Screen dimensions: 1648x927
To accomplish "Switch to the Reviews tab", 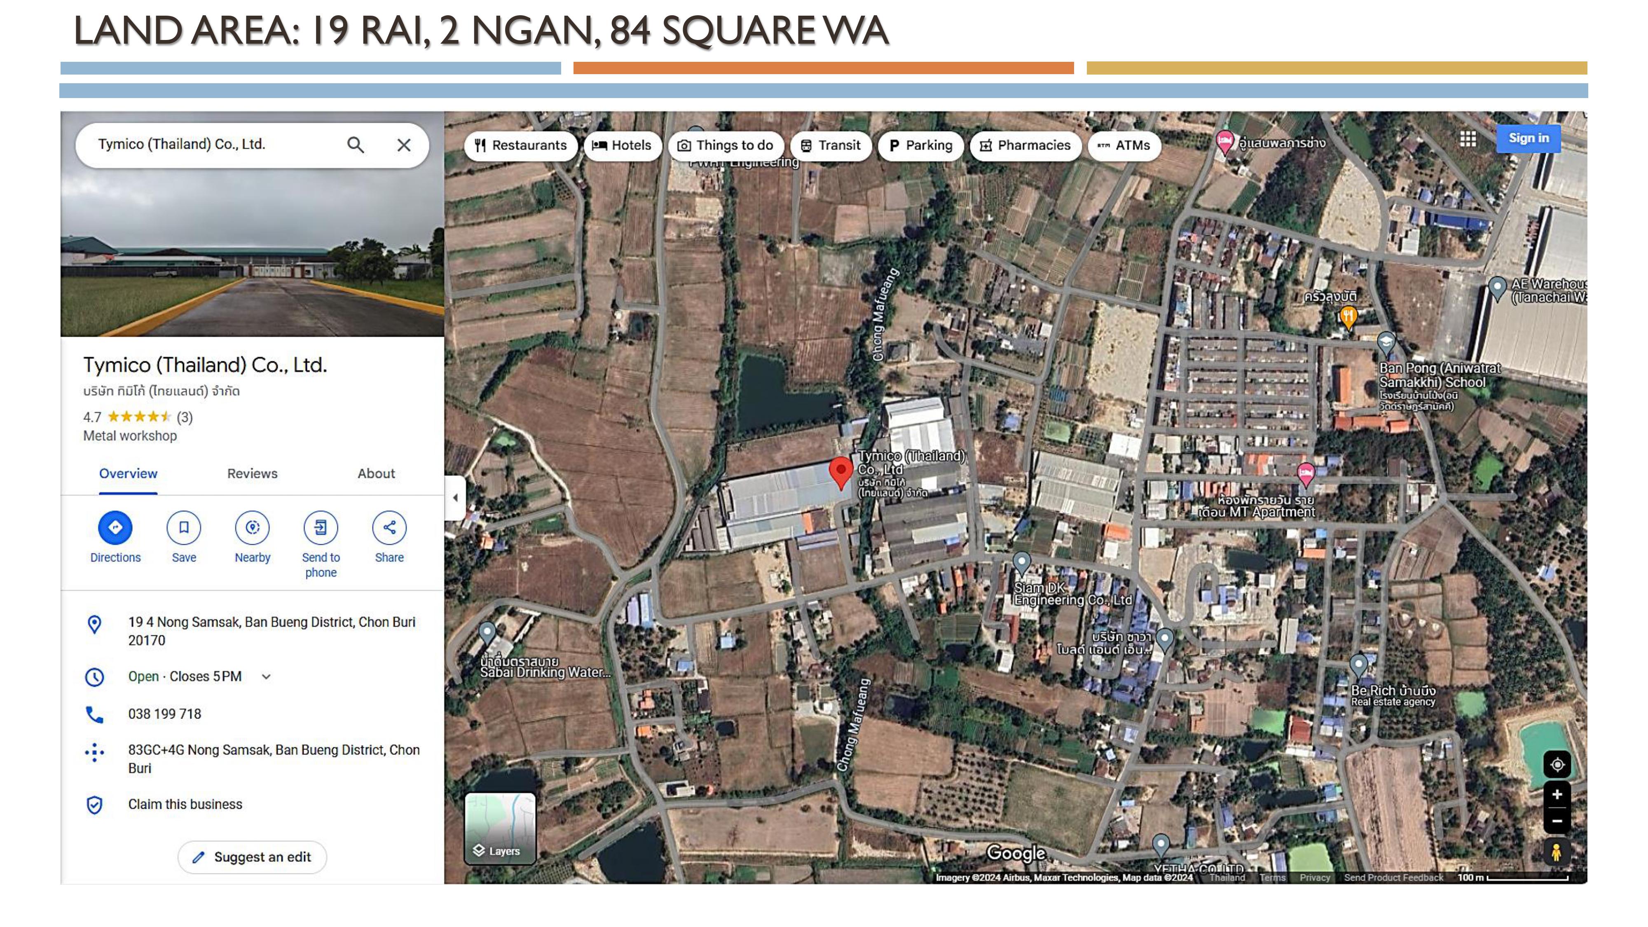I will (x=252, y=473).
